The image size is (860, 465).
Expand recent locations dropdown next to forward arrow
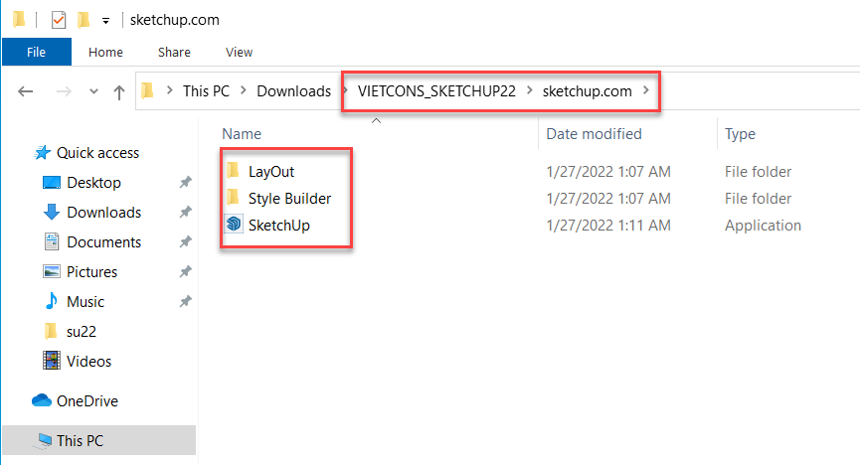93,91
